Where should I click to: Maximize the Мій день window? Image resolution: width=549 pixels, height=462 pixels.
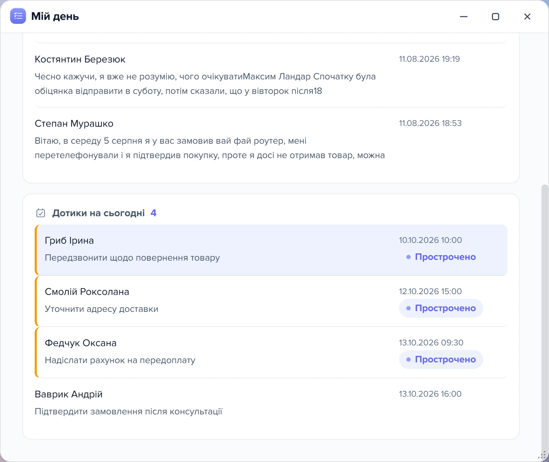[x=496, y=17]
